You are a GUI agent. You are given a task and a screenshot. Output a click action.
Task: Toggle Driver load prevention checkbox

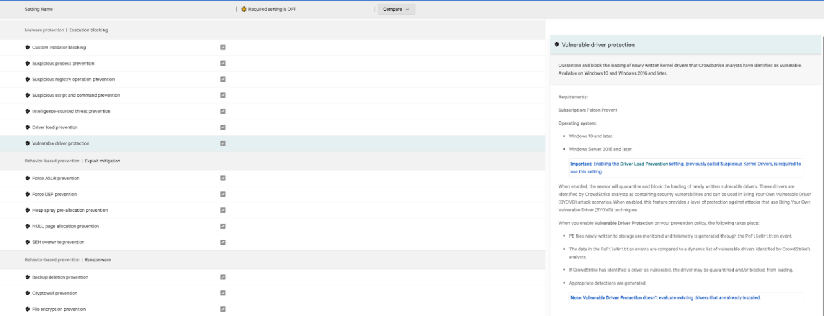[x=223, y=127]
